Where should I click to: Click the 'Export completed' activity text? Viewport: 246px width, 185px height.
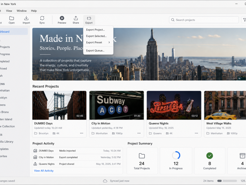click(68, 157)
